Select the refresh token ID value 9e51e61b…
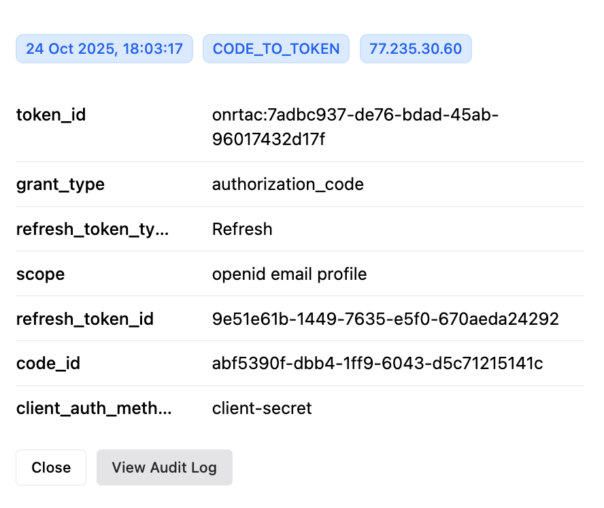This screenshot has width=604, height=508. [385, 319]
